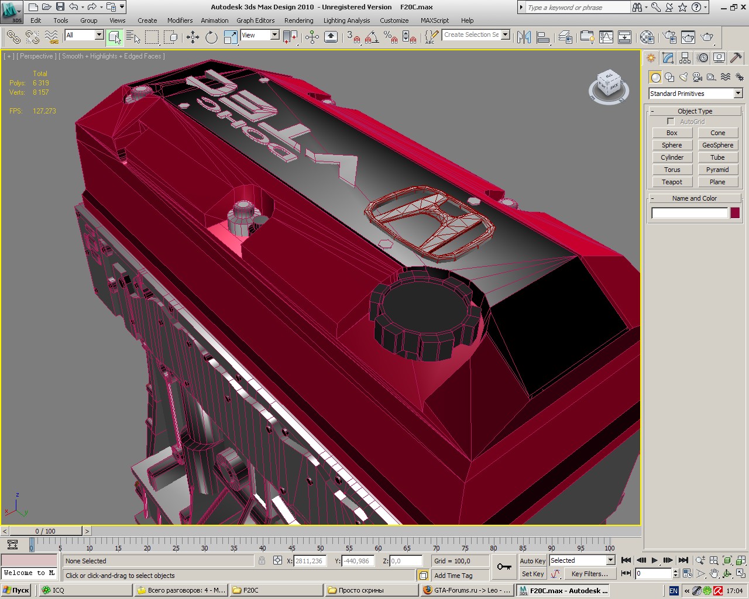Open Key Filters dialog
The height and width of the screenshot is (599, 749).
click(x=590, y=574)
